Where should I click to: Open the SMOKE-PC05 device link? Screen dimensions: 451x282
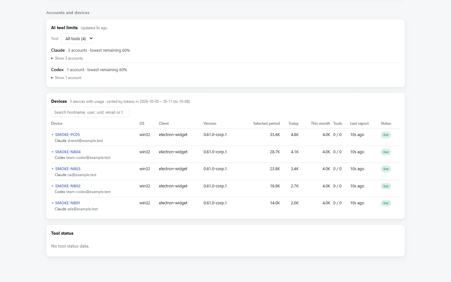[x=67, y=134]
